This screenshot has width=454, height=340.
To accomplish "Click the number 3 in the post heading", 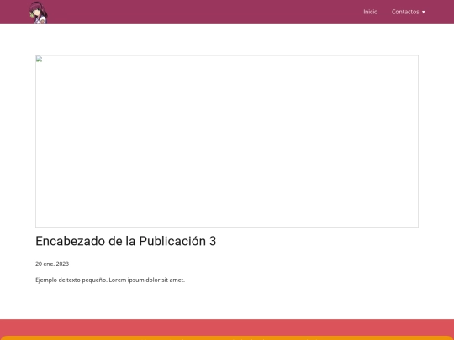I will [213, 241].
